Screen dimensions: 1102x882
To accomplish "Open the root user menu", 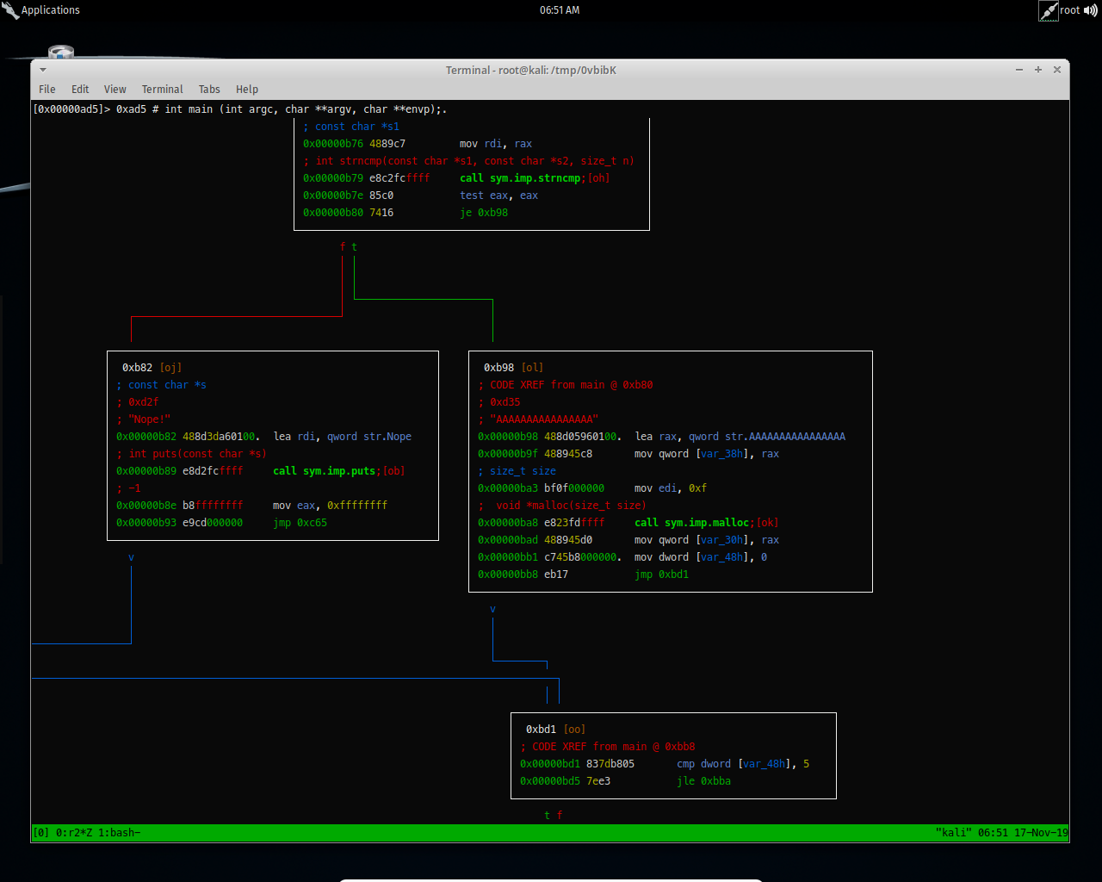I will pyautogui.click(x=1069, y=10).
